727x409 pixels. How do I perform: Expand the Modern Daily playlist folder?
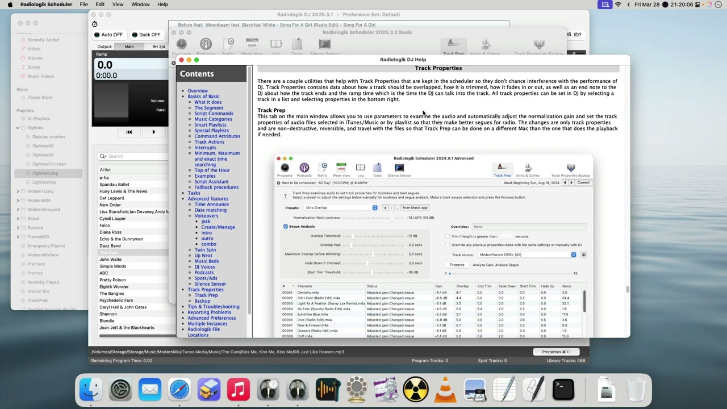tap(18, 191)
